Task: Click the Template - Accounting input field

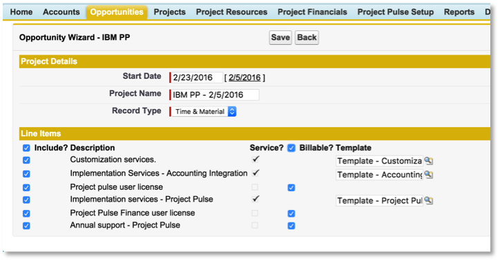Action: click(x=379, y=175)
